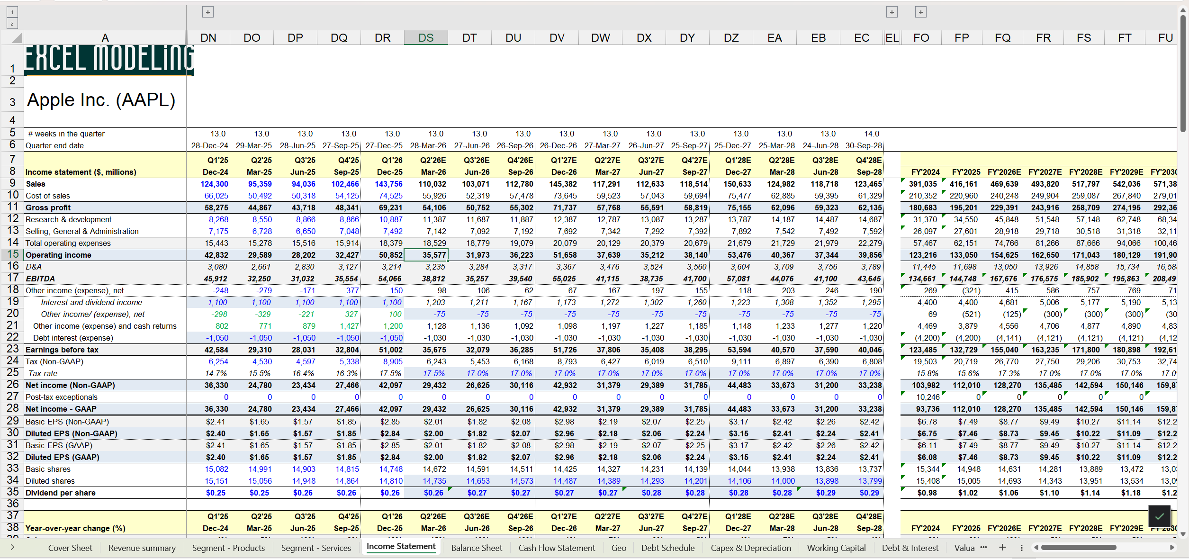
Task: Open the Revenue summary tab
Action: 142,548
